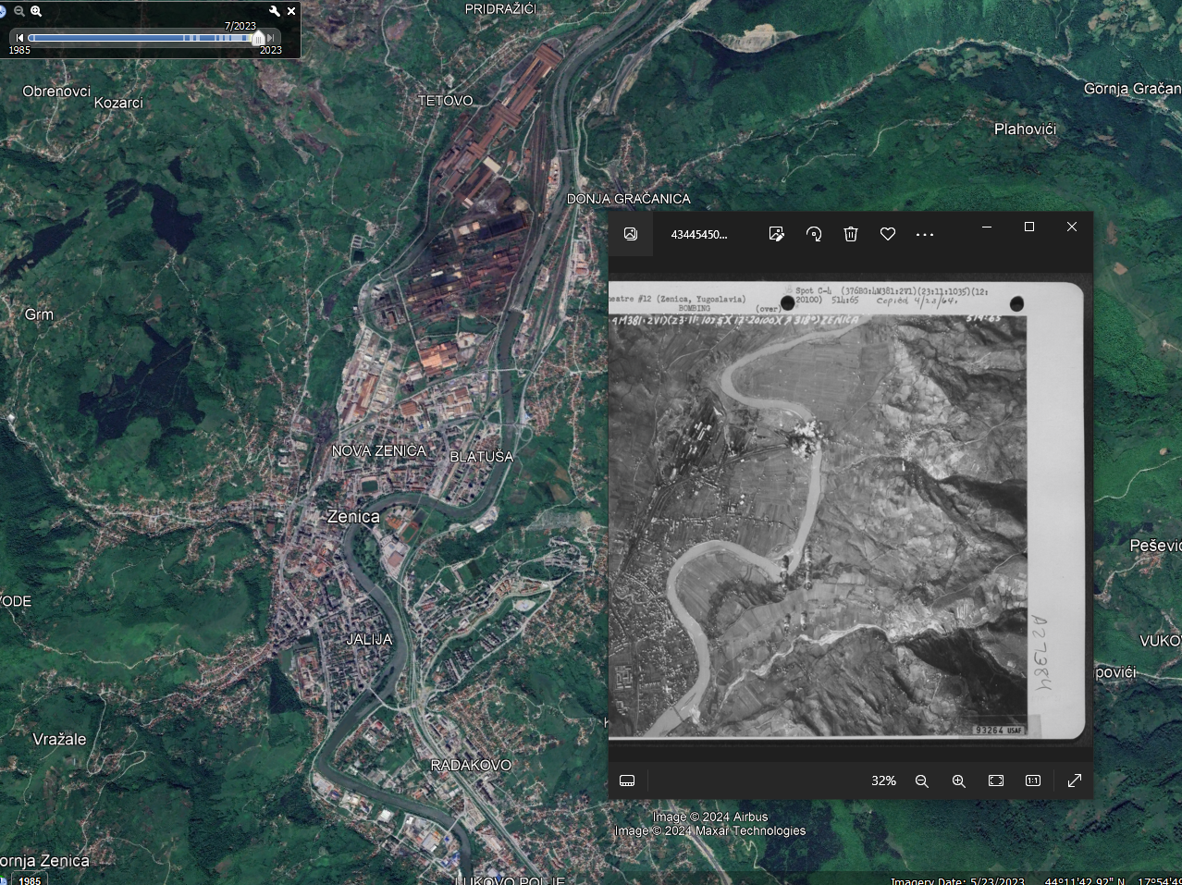
Task: Close the Photos window
Action: (x=1072, y=227)
